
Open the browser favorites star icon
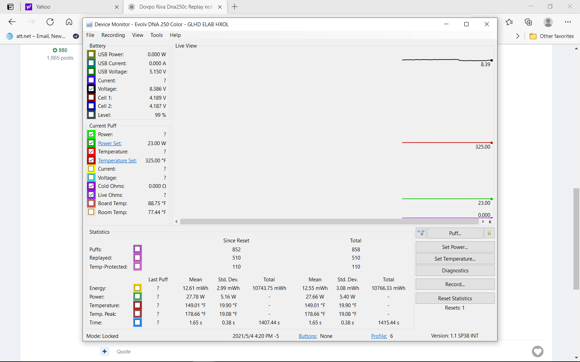click(x=509, y=22)
